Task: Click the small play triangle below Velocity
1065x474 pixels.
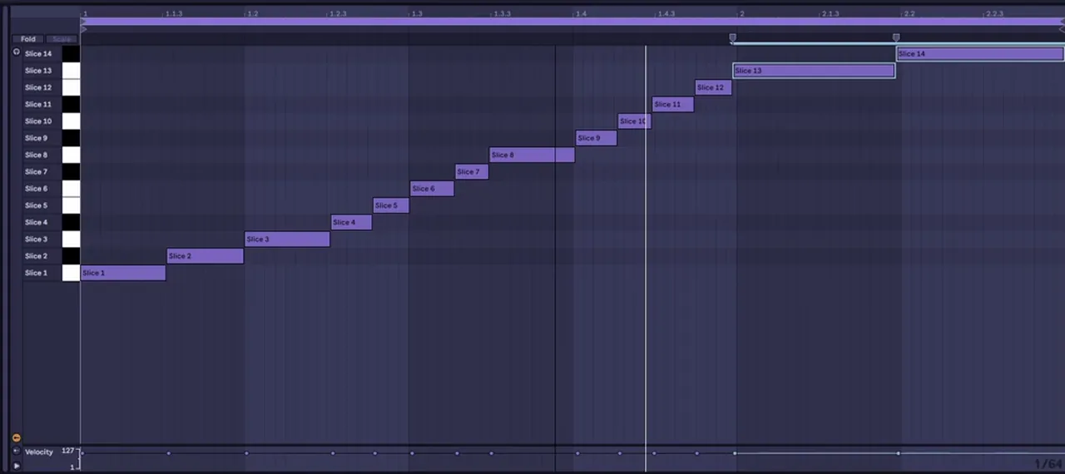Action: tap(16, 466)
